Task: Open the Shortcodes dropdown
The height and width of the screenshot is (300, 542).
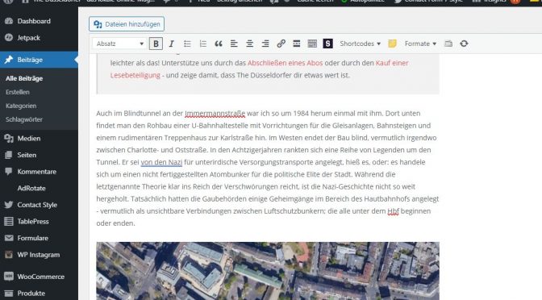Action: pos(360,44)
